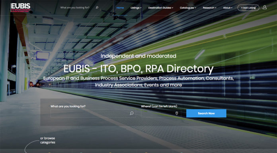Click the curved arrow beside browse categories
277x153 pixels.
[x=31, y=146]
